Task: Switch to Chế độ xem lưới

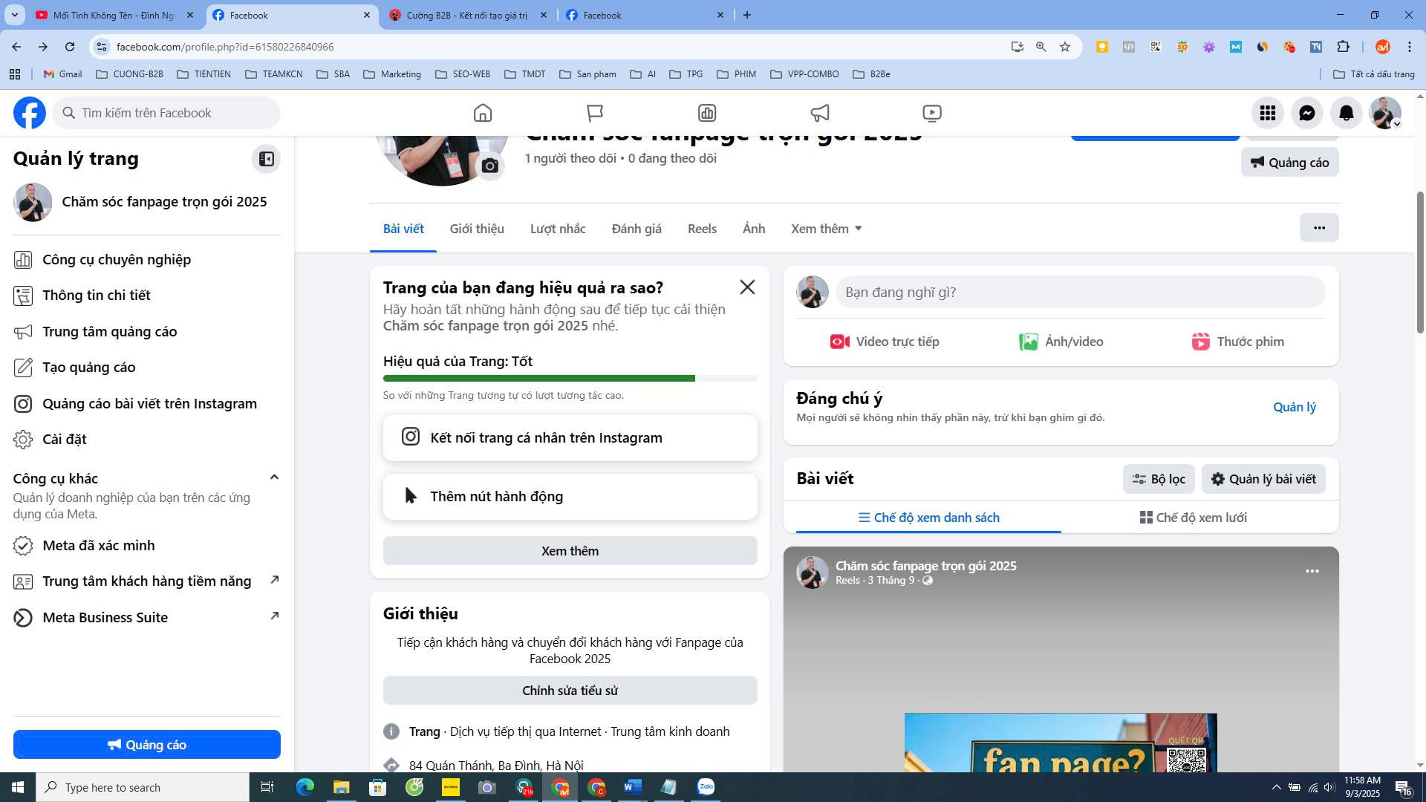Action: [x=1194, y=518]
